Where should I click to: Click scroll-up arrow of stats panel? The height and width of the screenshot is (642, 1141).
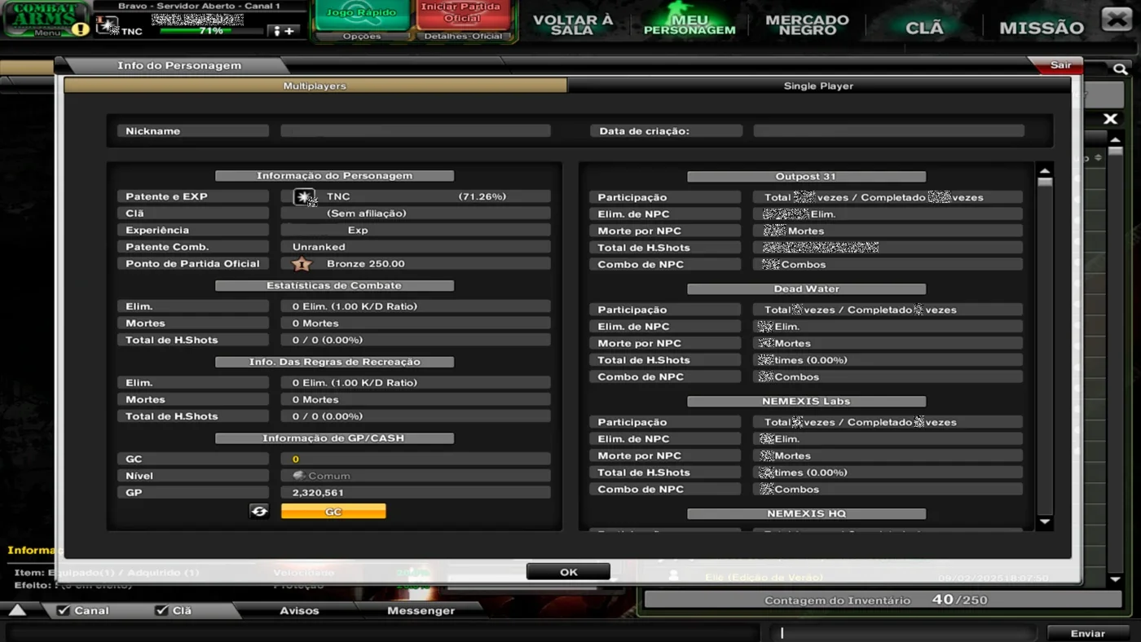coord(1045,171)
